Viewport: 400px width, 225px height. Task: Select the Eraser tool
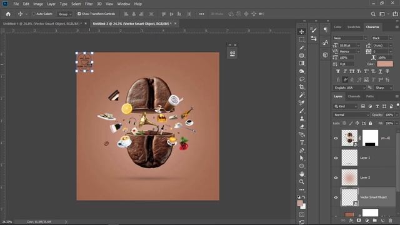coord(301,126)
